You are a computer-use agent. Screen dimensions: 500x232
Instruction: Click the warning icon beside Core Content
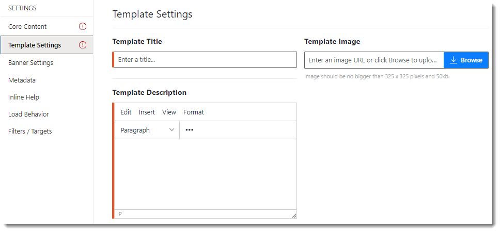point(83,26)
